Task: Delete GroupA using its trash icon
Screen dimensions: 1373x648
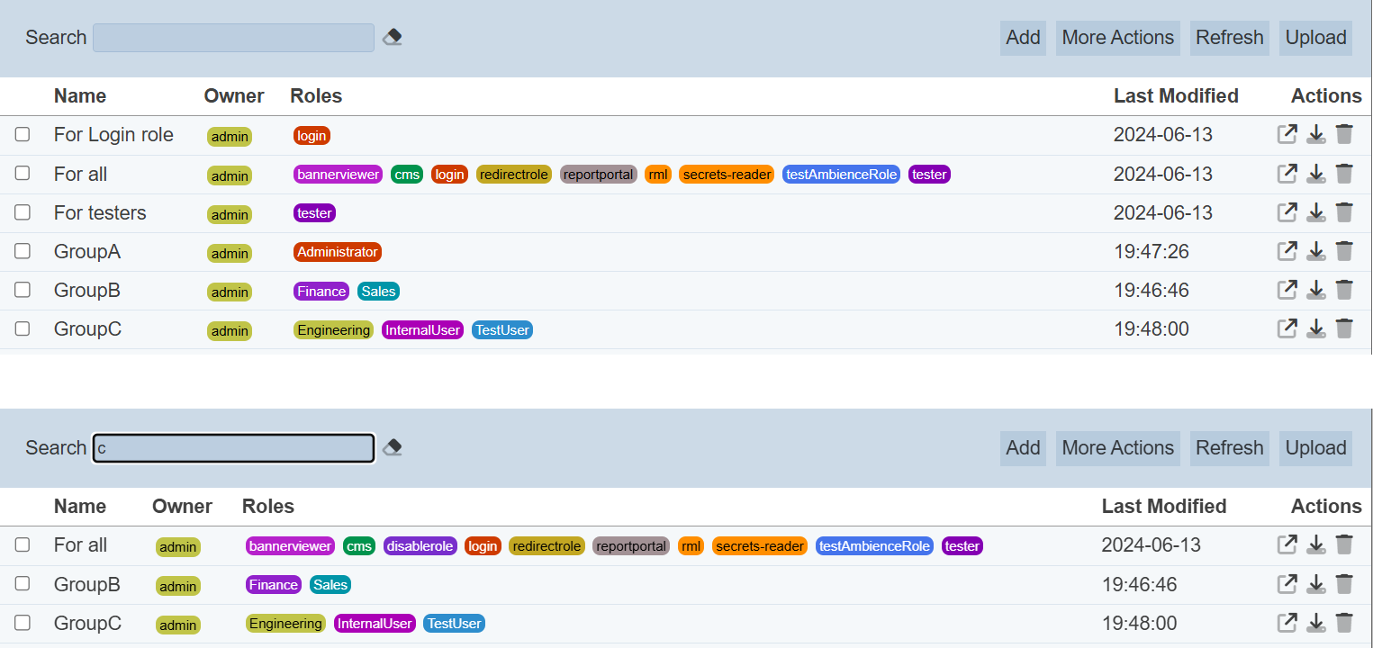Action: [x=1344, y=251]
